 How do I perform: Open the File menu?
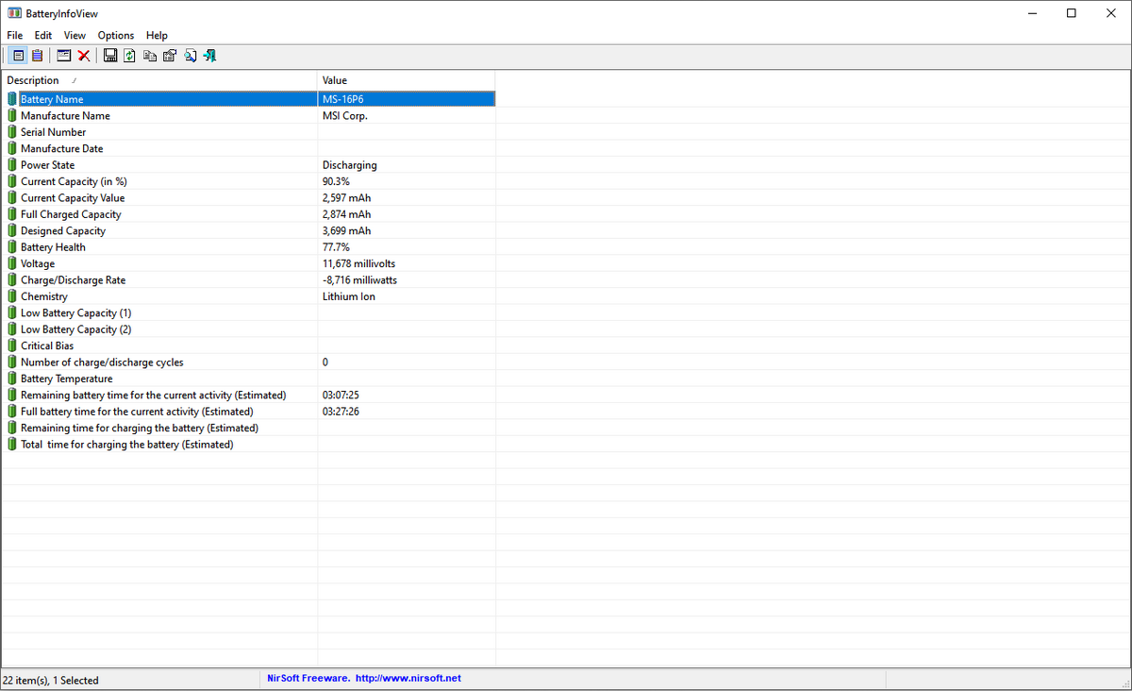[x=15, y=35]
